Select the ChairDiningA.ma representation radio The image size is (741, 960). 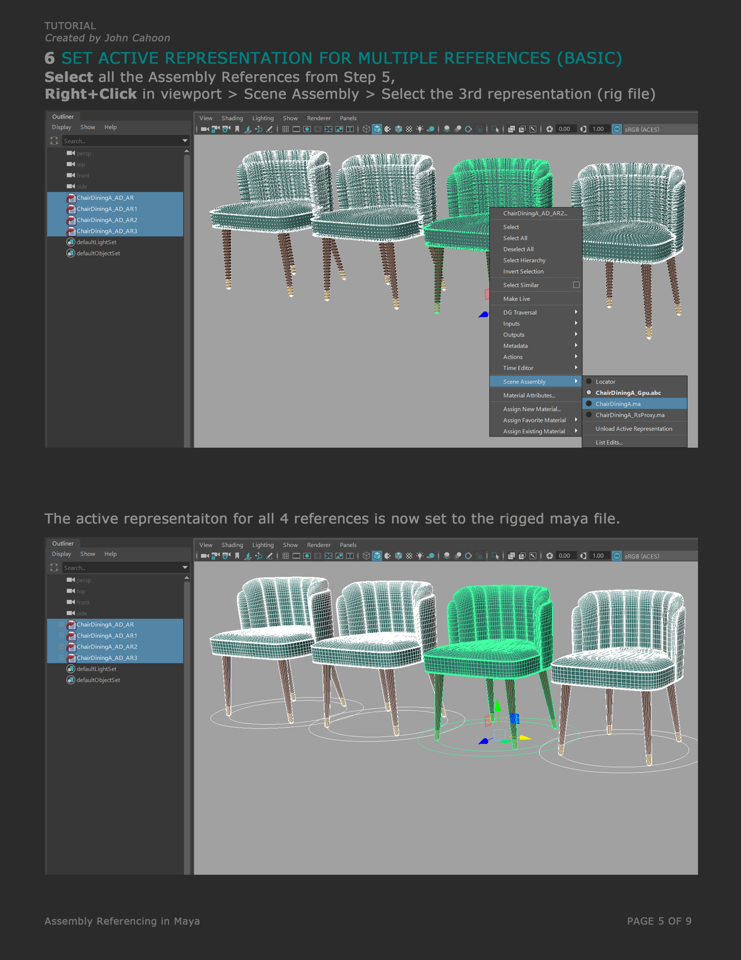[x=589, y=403]
